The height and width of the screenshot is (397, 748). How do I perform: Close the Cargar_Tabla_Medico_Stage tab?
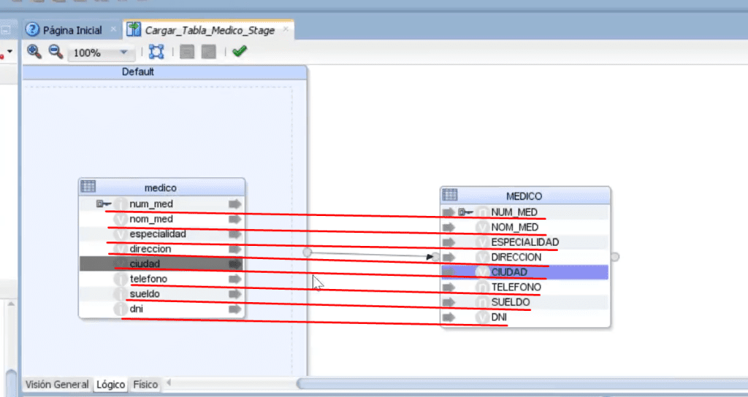[286, 29]
